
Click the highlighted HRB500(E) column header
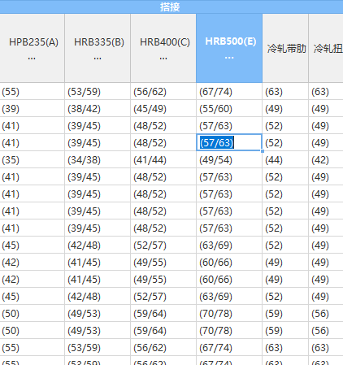tap(229, 48)
